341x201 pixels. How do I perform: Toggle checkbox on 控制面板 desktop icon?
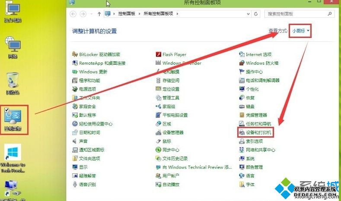pos(6,110)
